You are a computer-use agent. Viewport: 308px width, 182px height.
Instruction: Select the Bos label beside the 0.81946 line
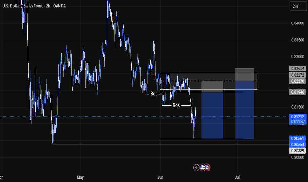pyautogui.click(x=154, y=94)
